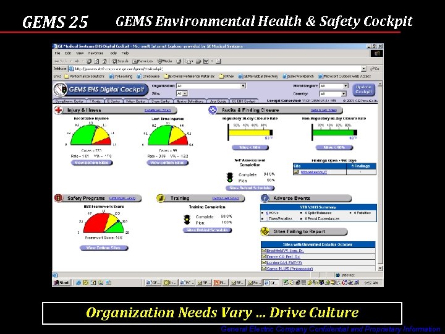Click the browser Print toolbar icon
The width and height of the screenshot is (445, 334).
198,61
